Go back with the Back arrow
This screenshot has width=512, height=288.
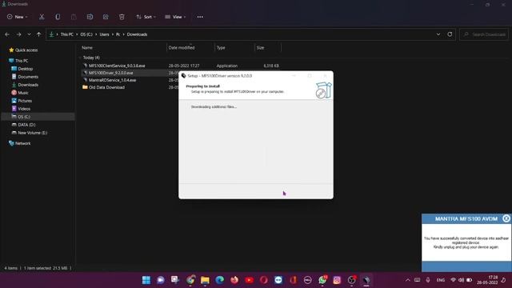pos(7,34)
